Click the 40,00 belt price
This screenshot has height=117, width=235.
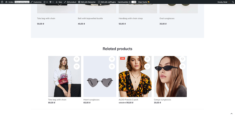81,24
